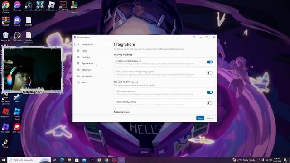This screenshot has height=163, width=290.
Task: Click the Activity tracking heading
Action: [123, 54]
